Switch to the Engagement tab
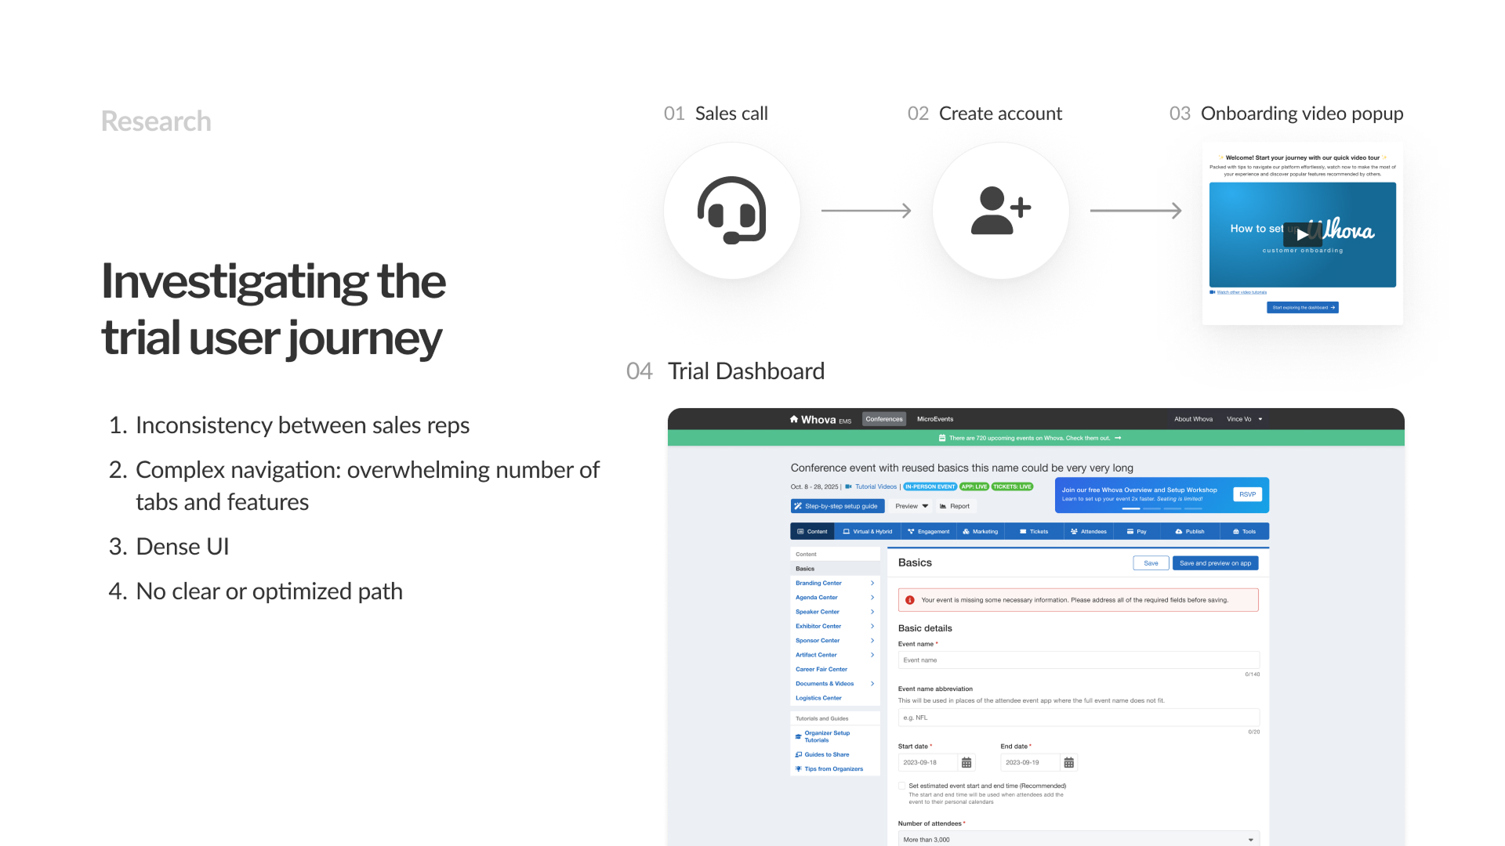This screenshot has width=1505, height=846. (x=928, y=531)
